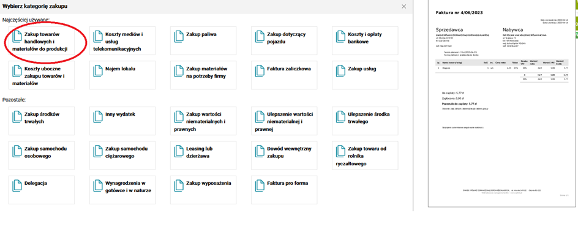Select Zakup środków trwałych label
Viewport: 578px width, 235px height.
(39, 118)
